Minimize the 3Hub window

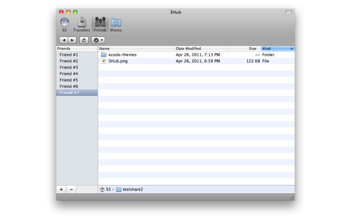68,12
